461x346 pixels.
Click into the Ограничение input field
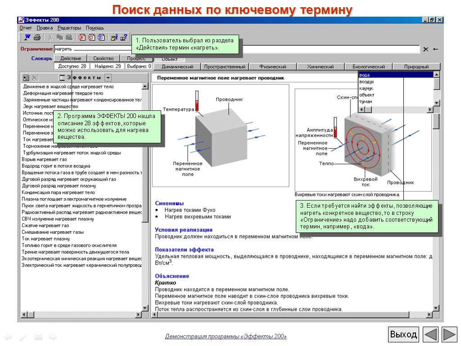pos(237,49)
